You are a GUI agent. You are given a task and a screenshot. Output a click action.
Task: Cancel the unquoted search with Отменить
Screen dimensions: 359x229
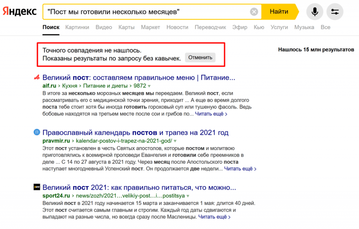[x=200, y=57]
